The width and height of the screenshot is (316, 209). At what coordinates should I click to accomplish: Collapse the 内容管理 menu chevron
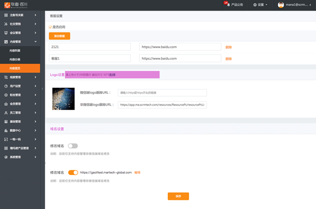point(36,42)
